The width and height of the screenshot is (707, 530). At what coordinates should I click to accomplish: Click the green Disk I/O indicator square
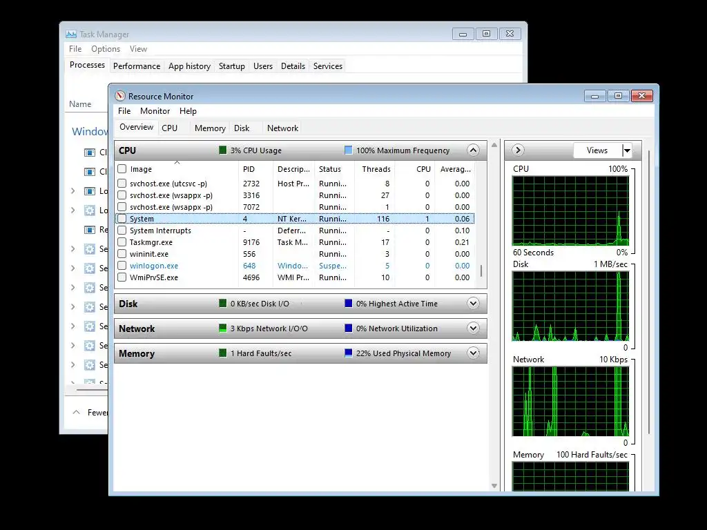pyautogui.click(x=223, y=304)
